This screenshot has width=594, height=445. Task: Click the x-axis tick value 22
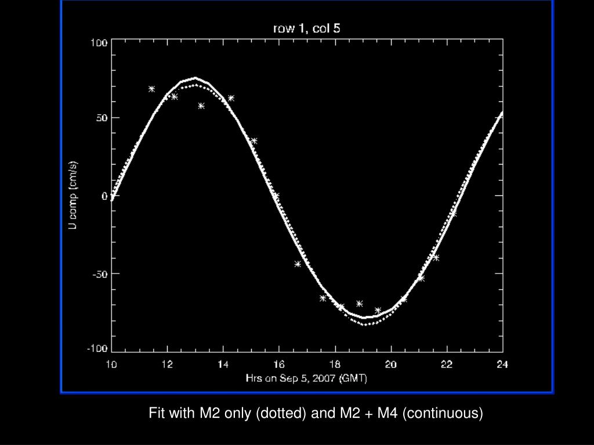(447, 364)
